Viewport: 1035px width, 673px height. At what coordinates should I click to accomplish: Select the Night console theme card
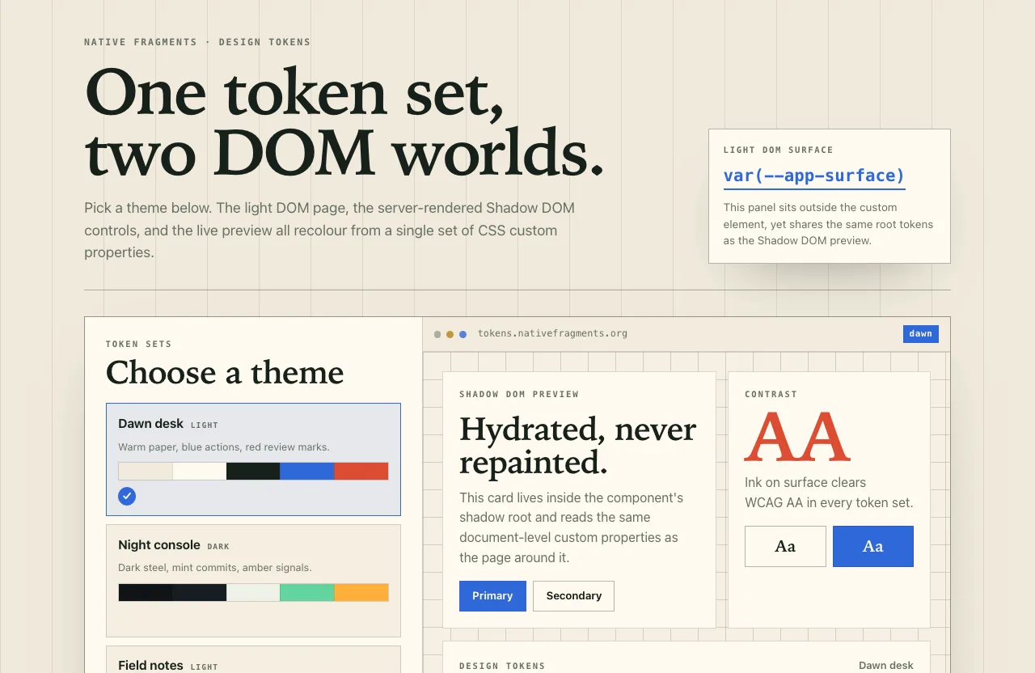(x=253, y=581)
